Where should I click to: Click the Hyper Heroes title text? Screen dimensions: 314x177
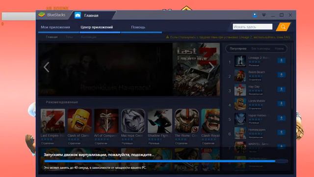point(257,116)
